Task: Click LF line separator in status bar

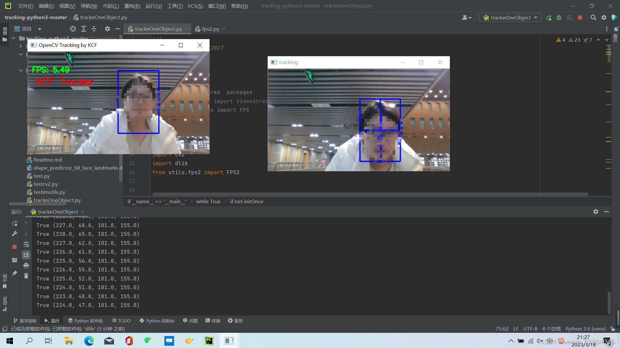Action: tap(516, 329)
